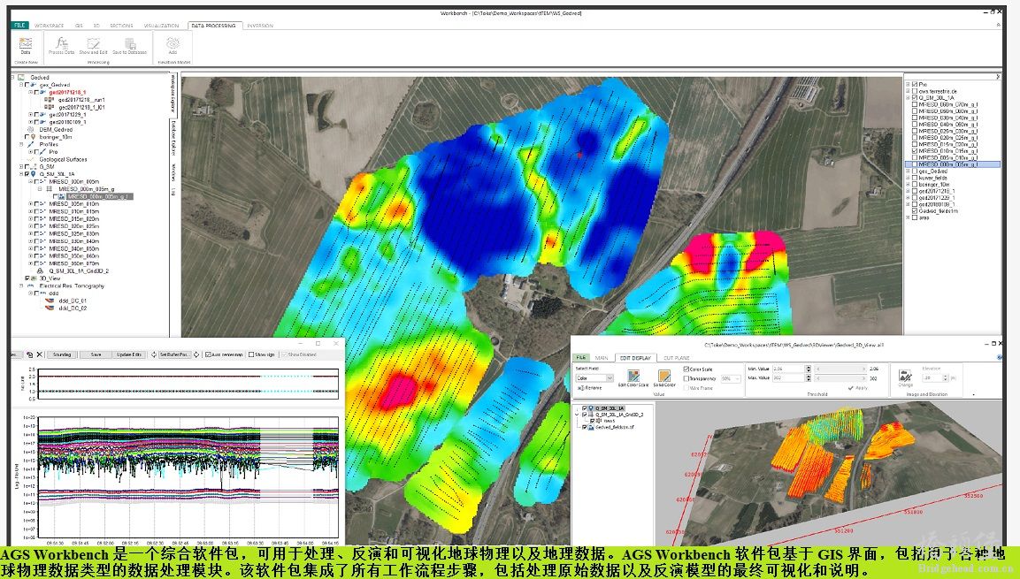Switch to WORKSPACE ribbon tab

pyautogui.click(x=50, y=26)
